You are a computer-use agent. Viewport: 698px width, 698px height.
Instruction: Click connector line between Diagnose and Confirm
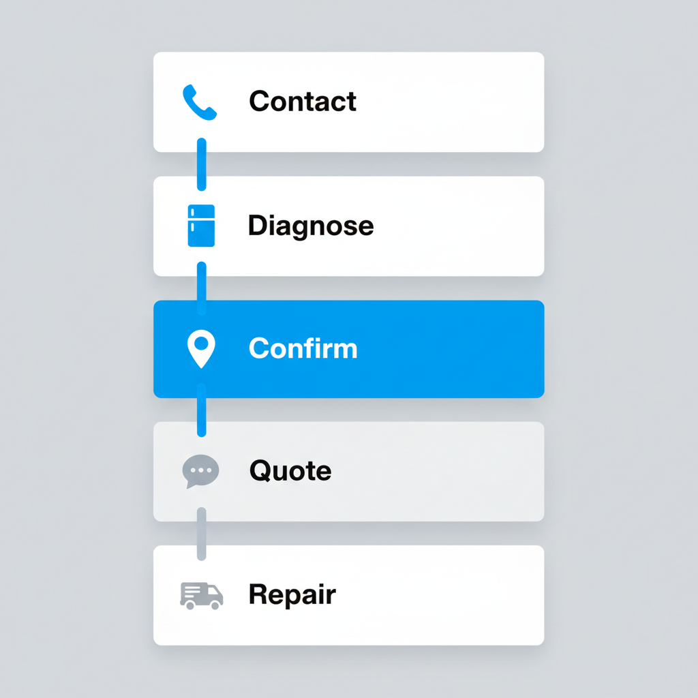(x=201, y=288)
